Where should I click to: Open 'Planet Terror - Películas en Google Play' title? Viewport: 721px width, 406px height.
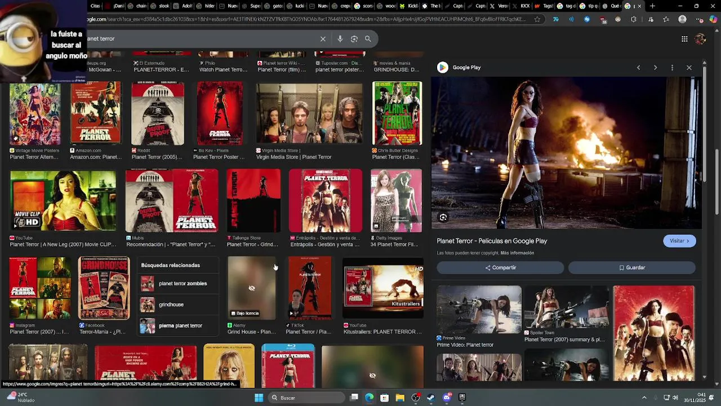click(492, 241)
